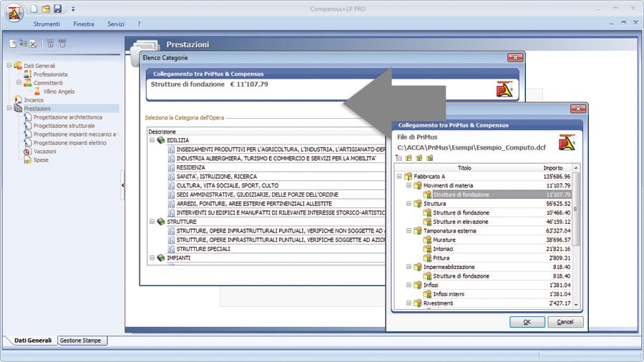Click the Vacazioni clock icon
644x362 pixels.
pyautogui.click(x=28, y=152)
